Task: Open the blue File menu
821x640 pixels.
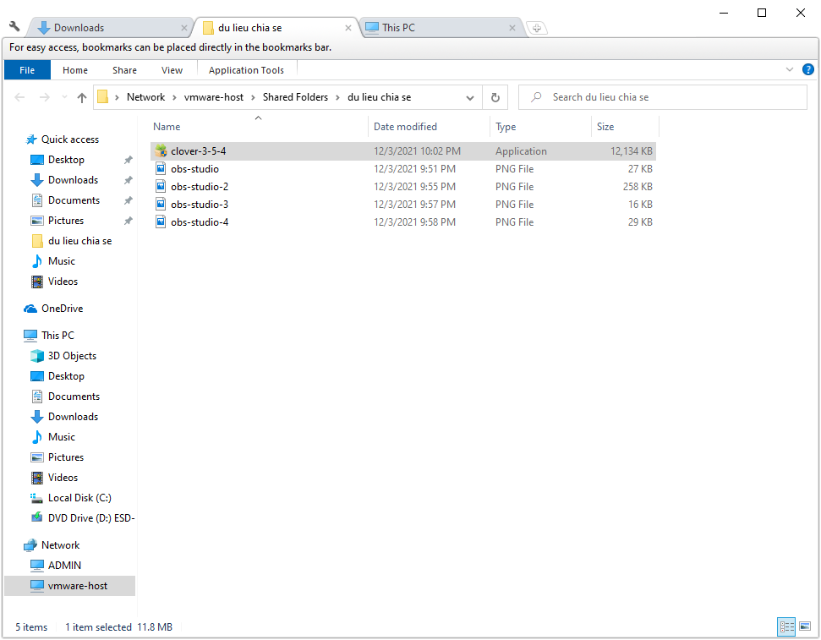Action: point(27,70)
